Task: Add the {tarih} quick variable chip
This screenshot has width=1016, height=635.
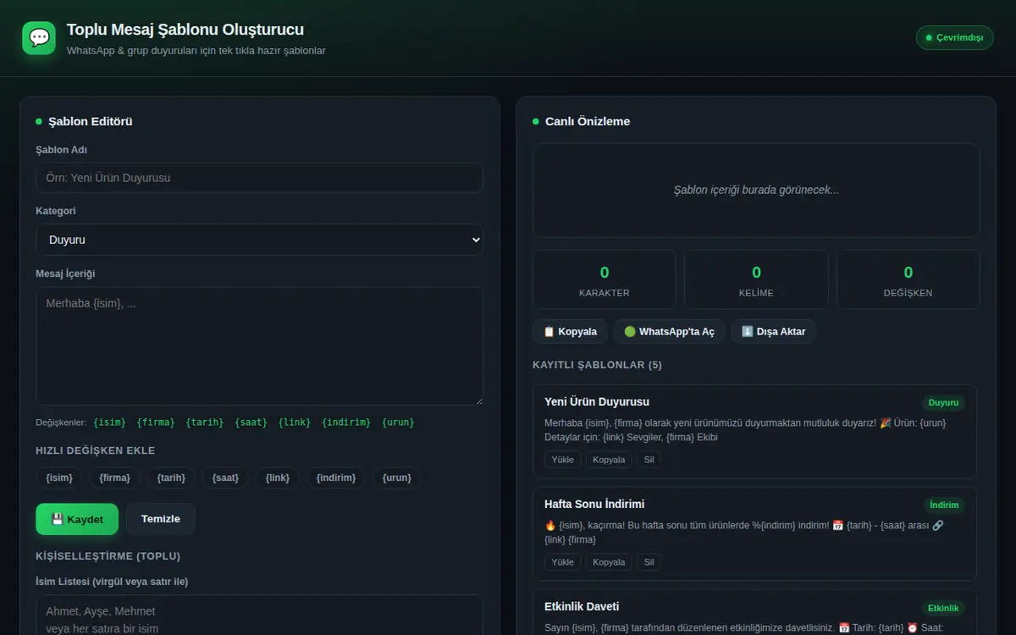Action: (171, 478)
